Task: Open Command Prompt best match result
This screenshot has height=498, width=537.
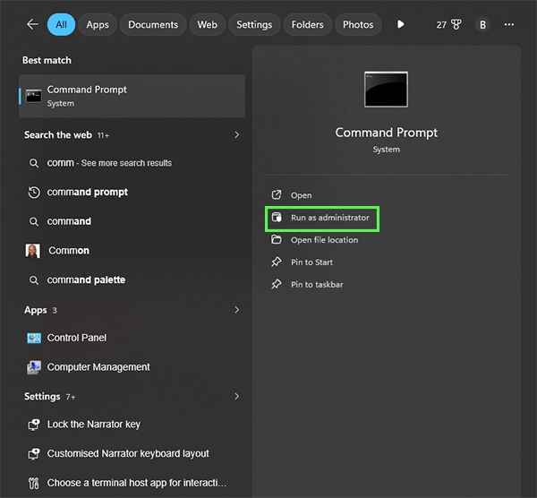Action: (x=132, y=97)
